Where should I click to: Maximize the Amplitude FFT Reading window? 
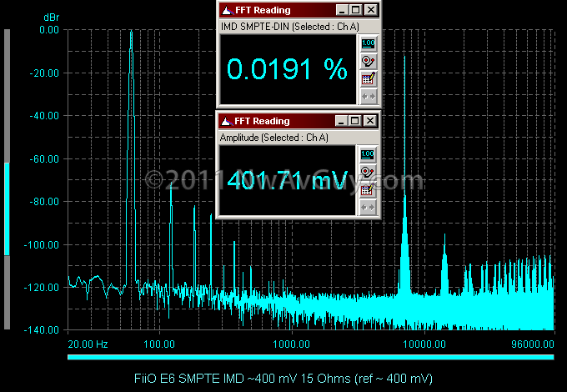tap(354, 121)
